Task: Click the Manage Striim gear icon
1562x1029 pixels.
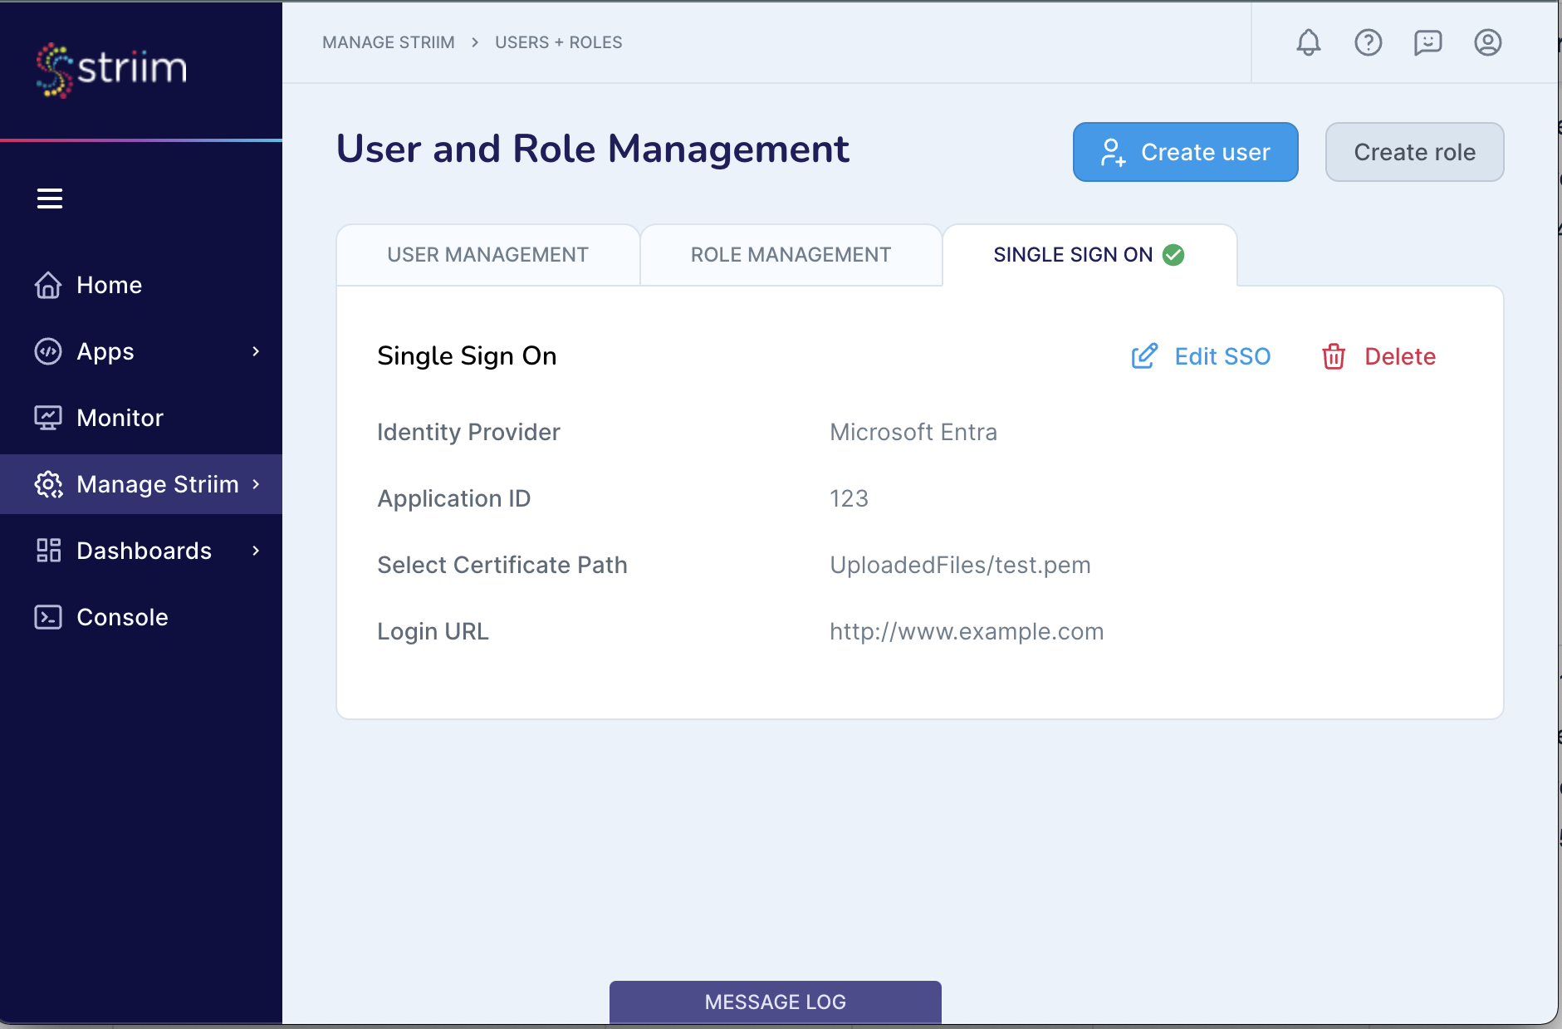Action: point(48,484)
